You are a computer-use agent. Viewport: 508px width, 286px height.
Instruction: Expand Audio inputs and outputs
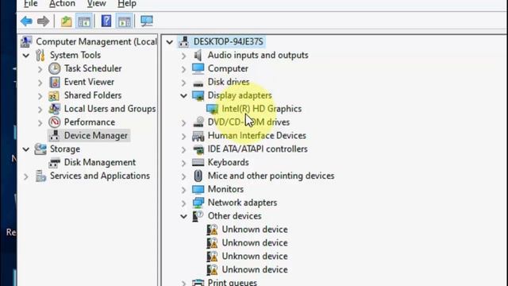click(x=183, y=56)
